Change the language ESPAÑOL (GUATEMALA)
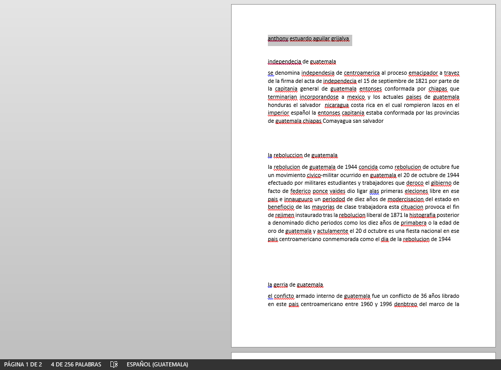Screen dimensions: 501x370 pyautogui.click(x=157, y=364)
